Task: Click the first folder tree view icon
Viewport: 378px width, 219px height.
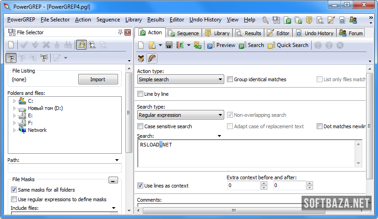Action: (x=11, y=57)
